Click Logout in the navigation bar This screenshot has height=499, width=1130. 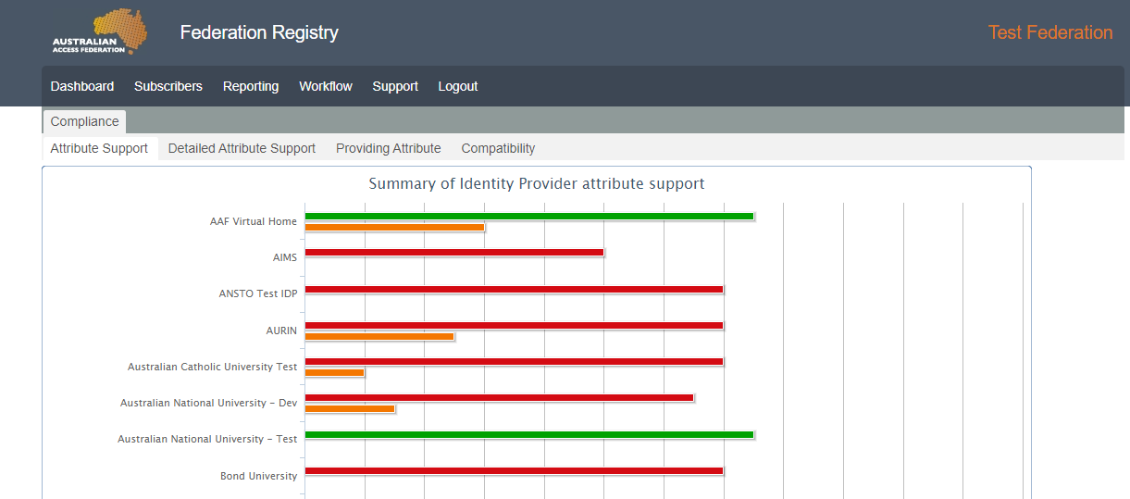pos(458,86)
